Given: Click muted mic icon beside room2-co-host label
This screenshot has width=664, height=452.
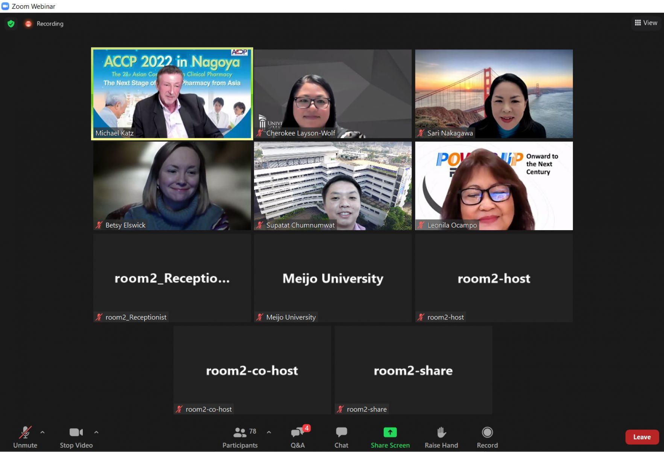Looking at the screenshot, I should [x=179, y=409].
